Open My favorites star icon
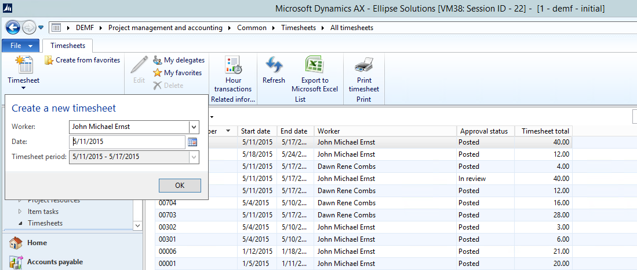Image resolution: width=637 pixels, height=270 pixels. [x=157, y=73]
